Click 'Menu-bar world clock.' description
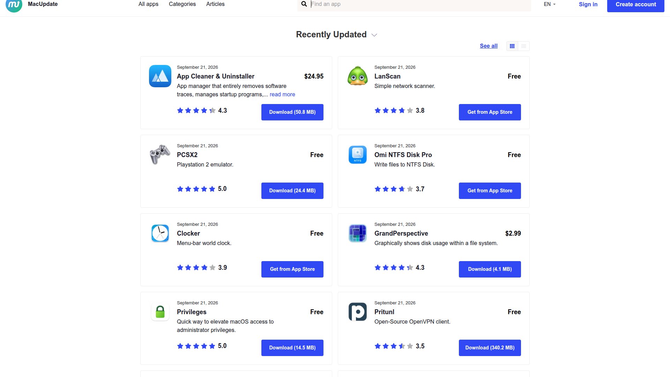The height and width of the screenshot is (377, 670). tap(204, 243)
